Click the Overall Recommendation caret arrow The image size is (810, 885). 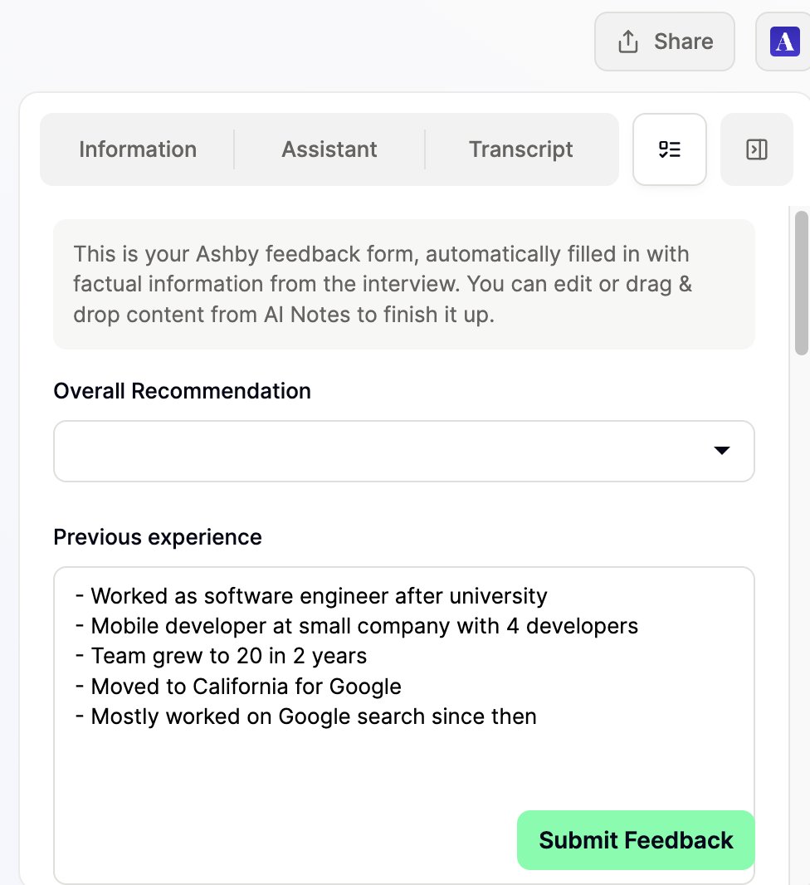[x=722, y=451]
